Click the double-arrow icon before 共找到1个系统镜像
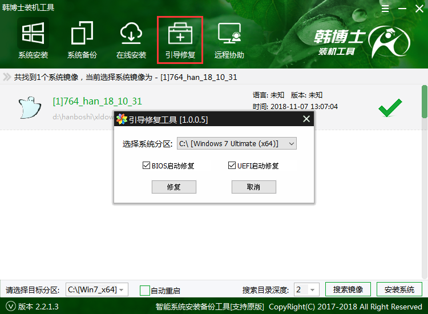This screenshot has height=314, width=428. point(7,77)
